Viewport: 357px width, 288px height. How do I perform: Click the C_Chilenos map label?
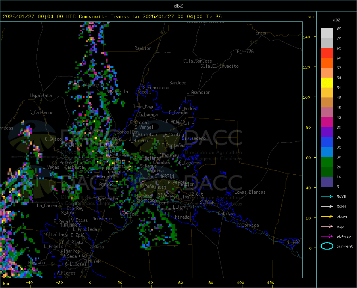41,113
